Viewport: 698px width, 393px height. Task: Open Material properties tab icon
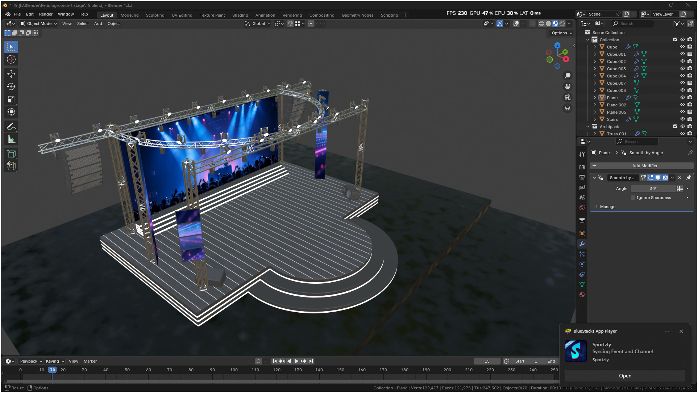pos(582,295)
